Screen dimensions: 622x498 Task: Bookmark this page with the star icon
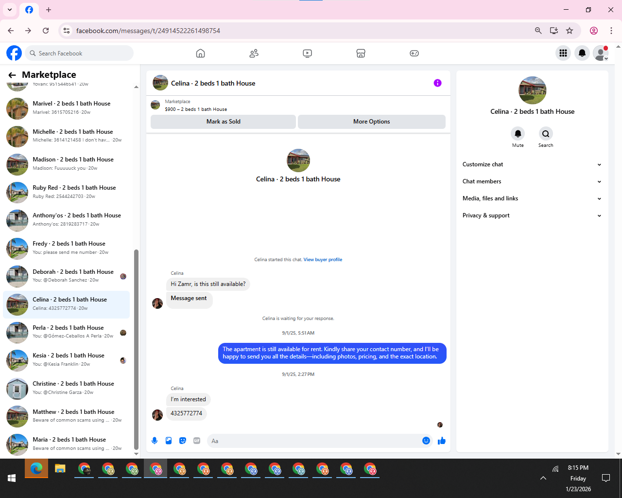click(x=570, y=31)
